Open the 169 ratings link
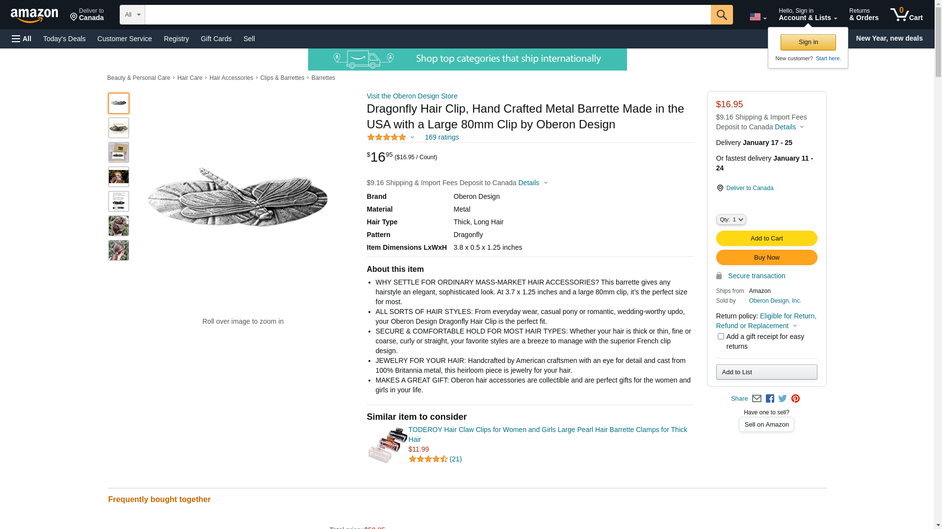Viewport: 942px width, 529px height. coord(442,138)
